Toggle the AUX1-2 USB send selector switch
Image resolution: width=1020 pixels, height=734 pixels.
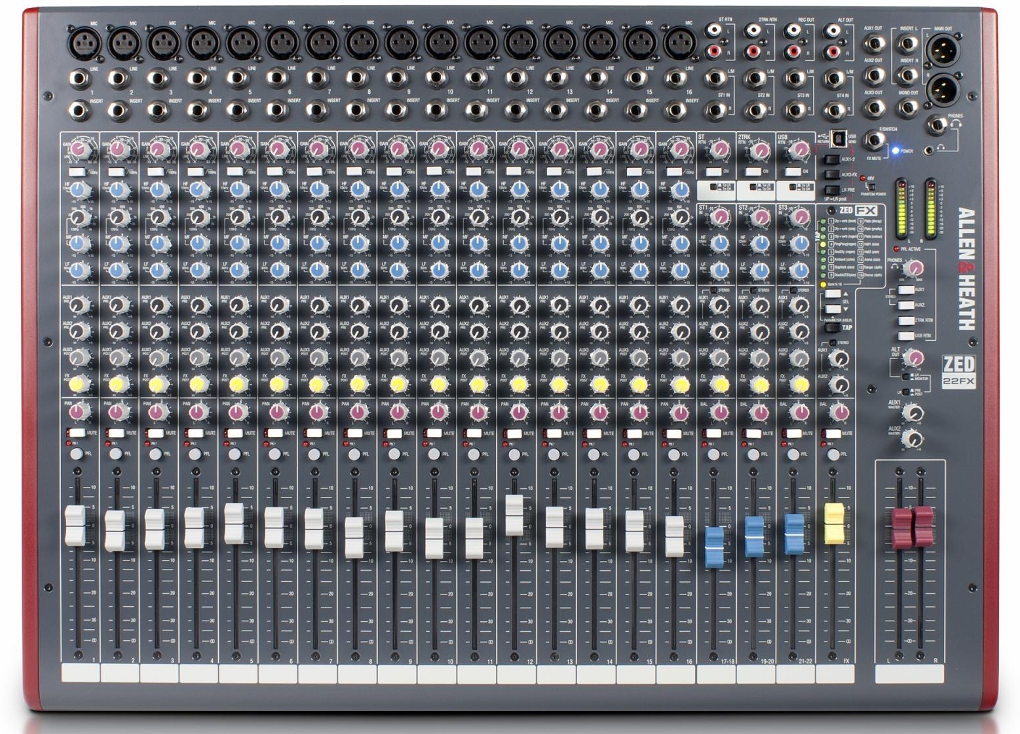[831, 159]
